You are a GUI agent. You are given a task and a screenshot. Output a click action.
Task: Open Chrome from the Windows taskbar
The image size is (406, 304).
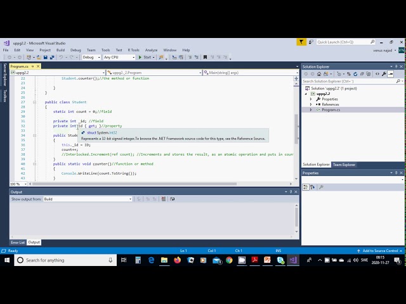click(x=229, y=260)
